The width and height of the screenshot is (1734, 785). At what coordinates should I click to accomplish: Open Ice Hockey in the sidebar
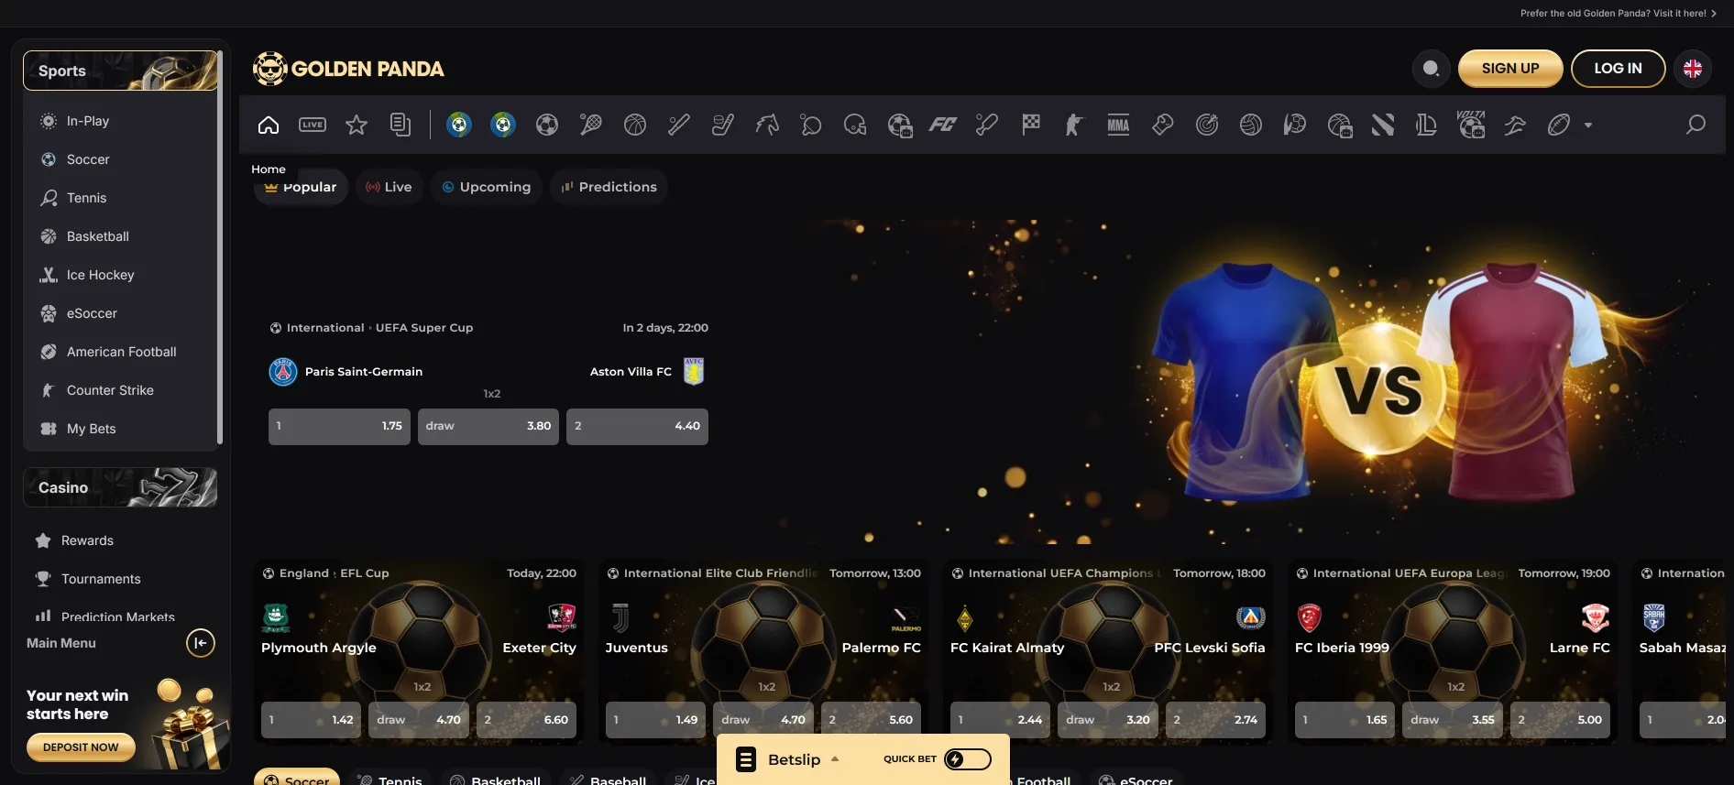click(x=119, y=275)
